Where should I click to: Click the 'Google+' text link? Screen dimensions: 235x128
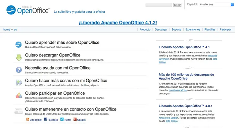tap(82, 120)
